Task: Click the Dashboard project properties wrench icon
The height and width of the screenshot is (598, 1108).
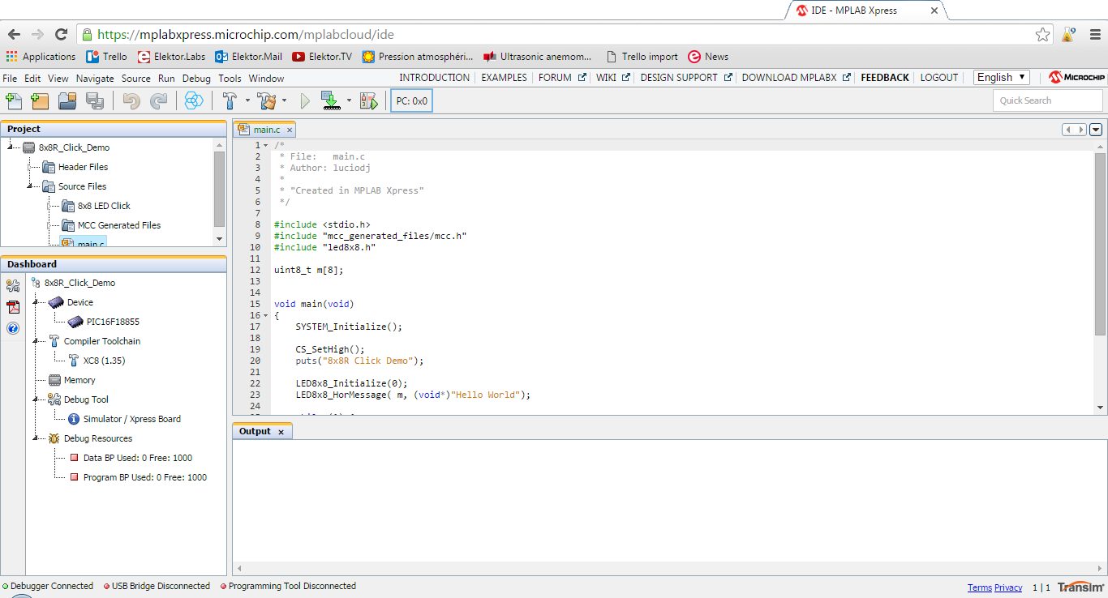Action: tap(13, 285)
